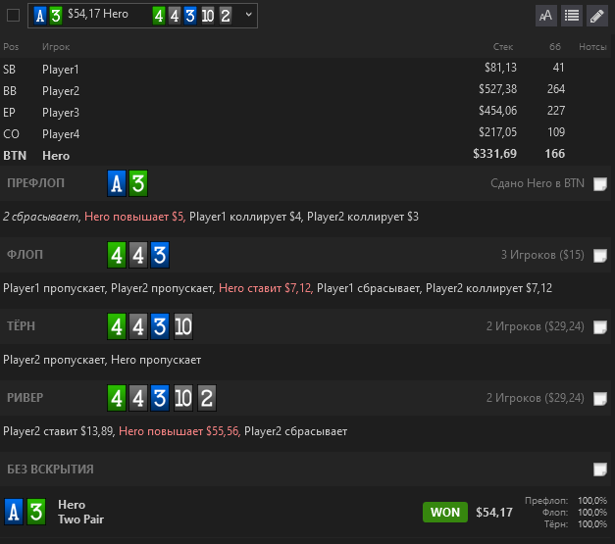Select Player4 in the CO row

(x=61, y=134)
